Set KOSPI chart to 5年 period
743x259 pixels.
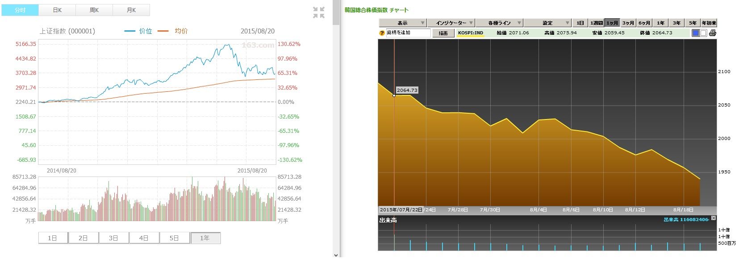coord(693,23)
